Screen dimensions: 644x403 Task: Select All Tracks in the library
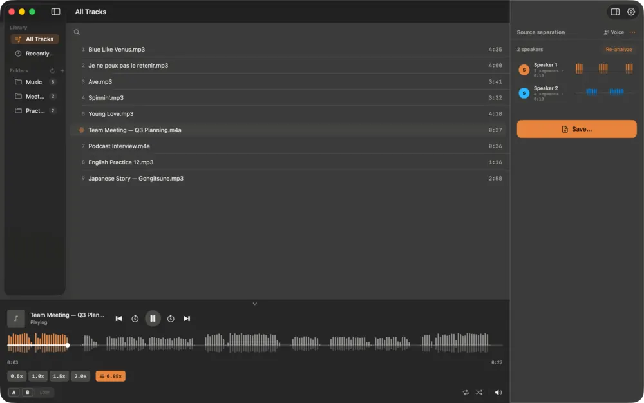(35, 39)
